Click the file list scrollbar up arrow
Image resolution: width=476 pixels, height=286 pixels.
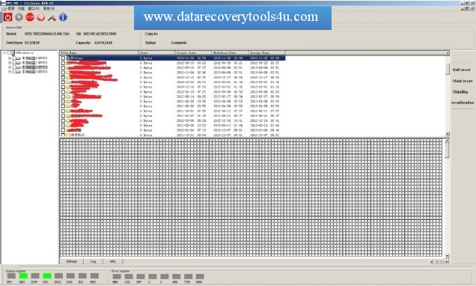pos(448,53)
